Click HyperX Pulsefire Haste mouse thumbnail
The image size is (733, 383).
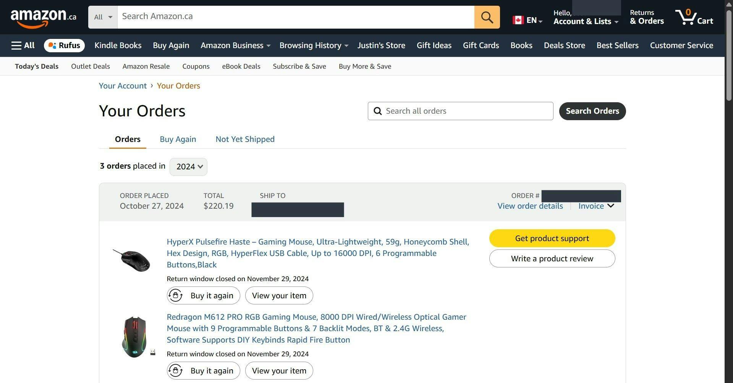132,259
